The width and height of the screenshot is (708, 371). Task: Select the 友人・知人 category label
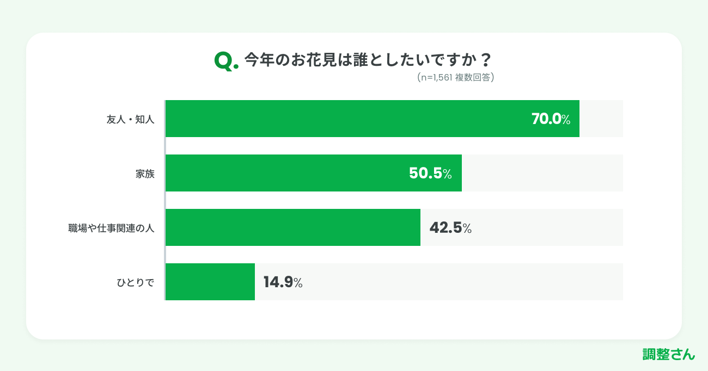point(131,119)
